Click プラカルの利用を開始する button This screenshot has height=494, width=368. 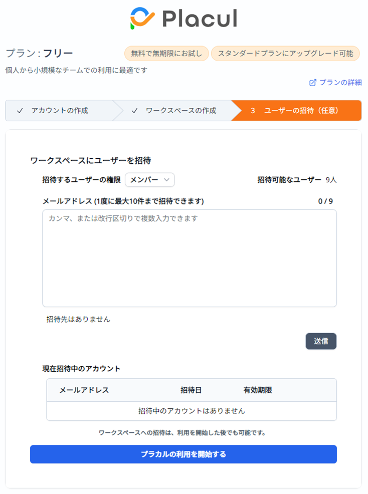[183, 454]
